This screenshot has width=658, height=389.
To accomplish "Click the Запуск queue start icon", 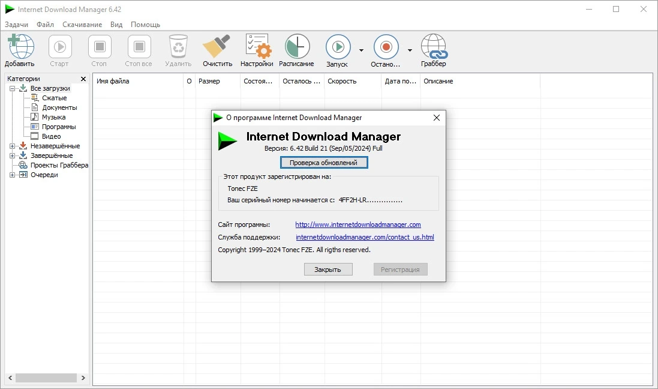I will [338, 47].
